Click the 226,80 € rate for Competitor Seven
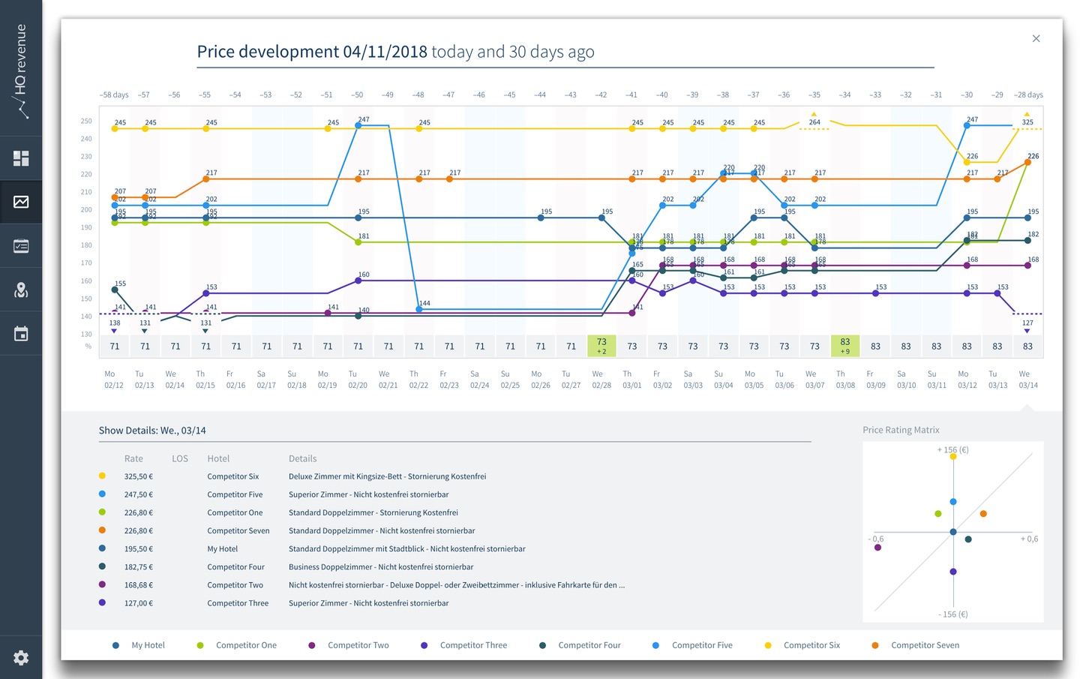The image size is (1086, 679). pos(139,530)
